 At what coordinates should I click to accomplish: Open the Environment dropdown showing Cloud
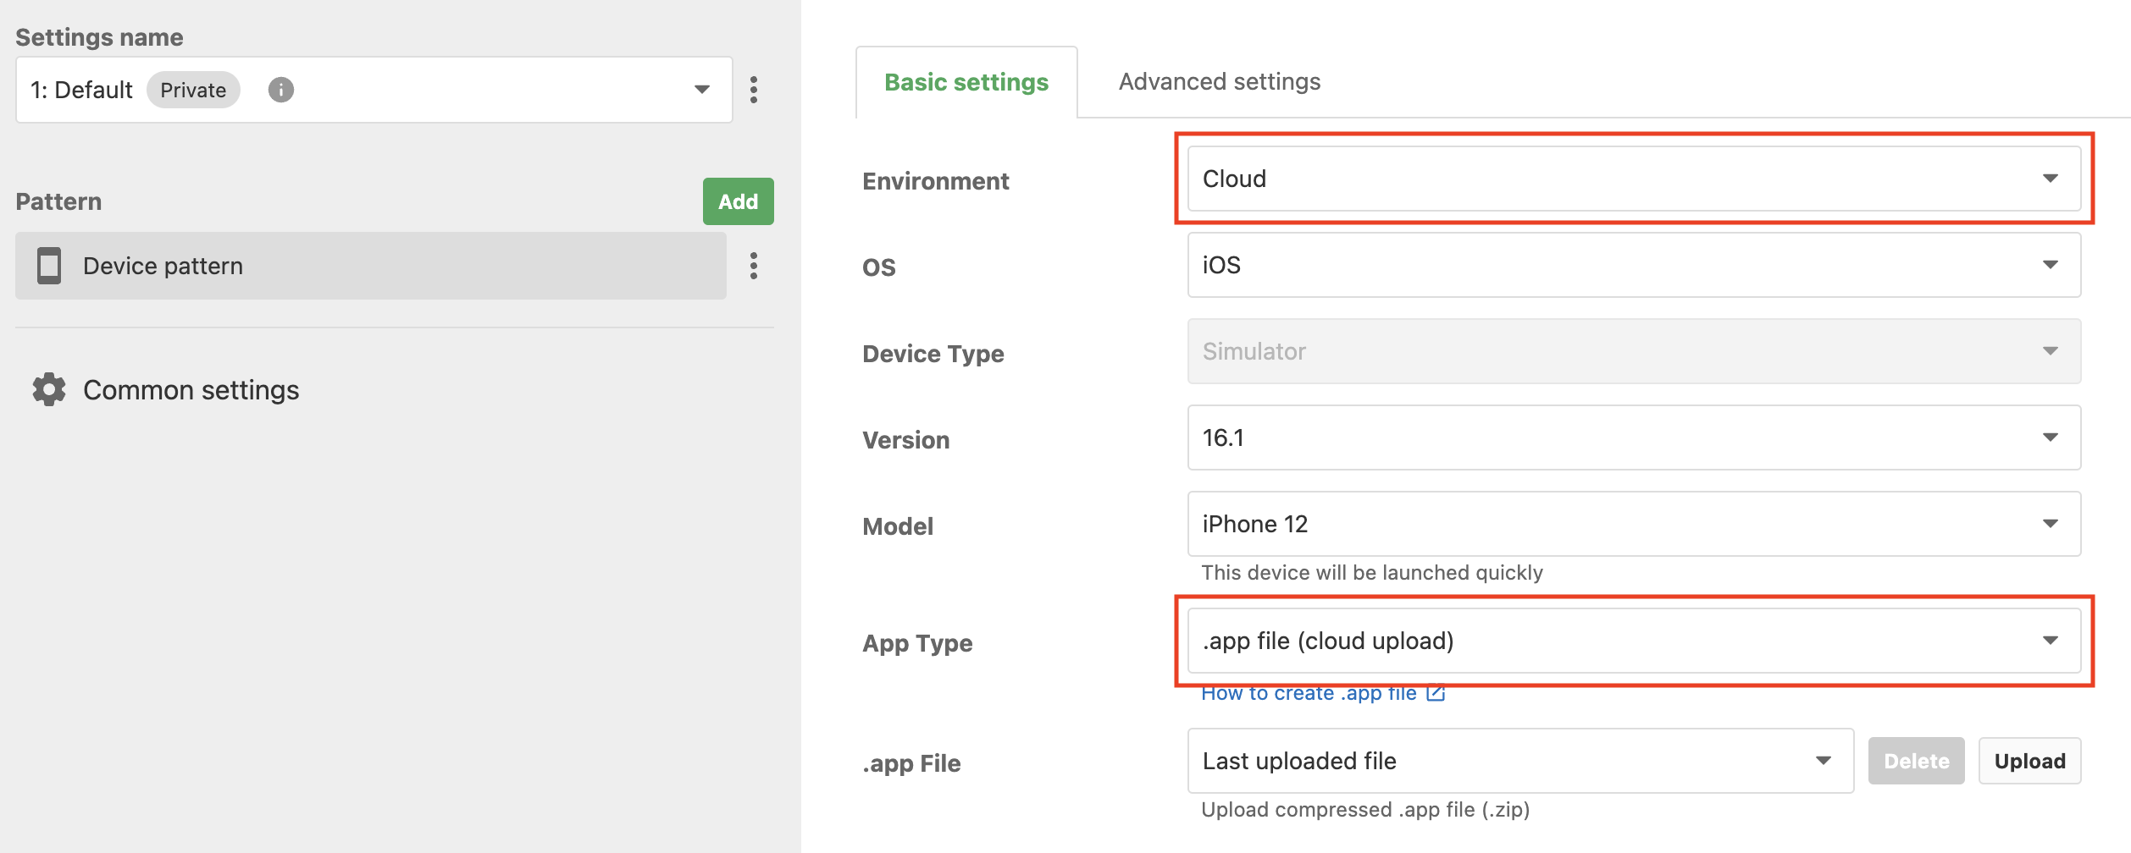coord(1634,179)
